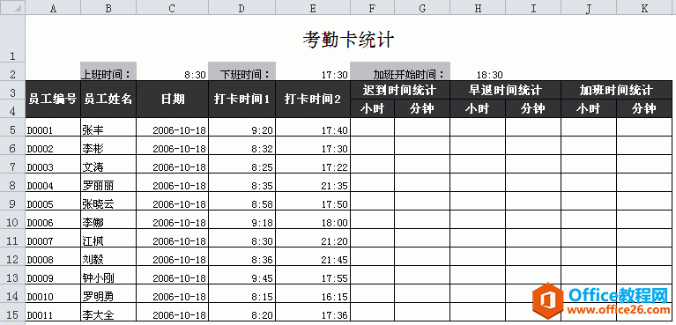Viewport: 676px width, 325px height.
Task: Click cell D0011
Action: click(x=53, y=313)
